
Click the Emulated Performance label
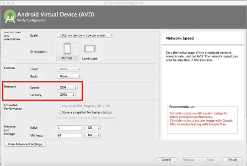[x=13, y=107]
